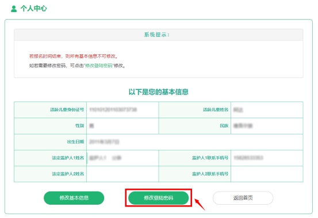The width and height of the screenshot is (318, 218).
Task: Select the 个人中心 heading text
Action: [34, 9]
